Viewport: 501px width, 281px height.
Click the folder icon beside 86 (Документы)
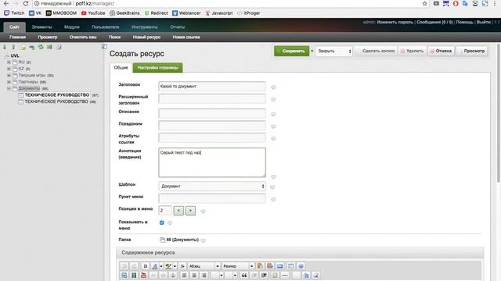tap(162, 240)
